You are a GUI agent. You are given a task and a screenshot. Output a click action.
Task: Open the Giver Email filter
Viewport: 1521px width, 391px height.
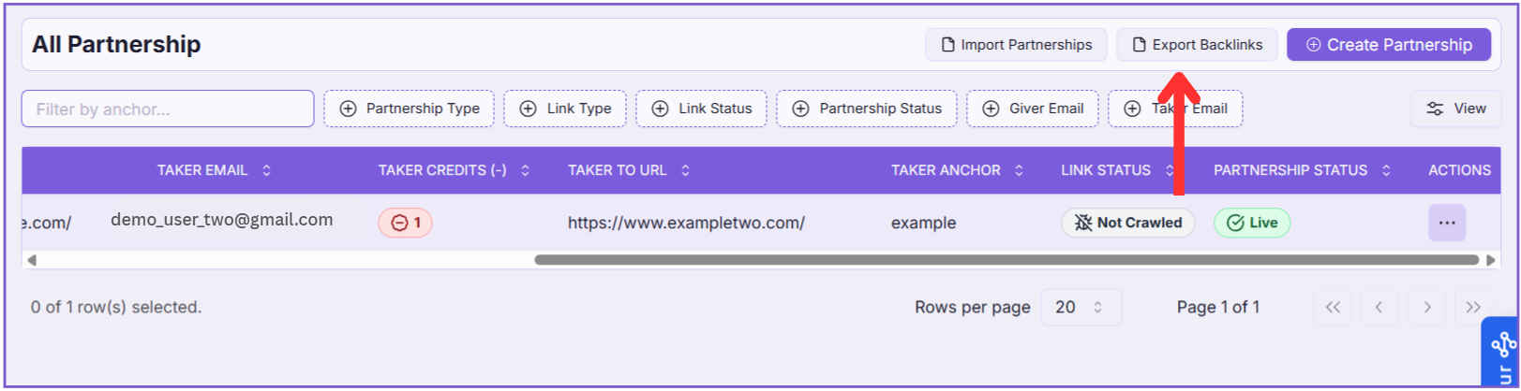point(1032,109)
